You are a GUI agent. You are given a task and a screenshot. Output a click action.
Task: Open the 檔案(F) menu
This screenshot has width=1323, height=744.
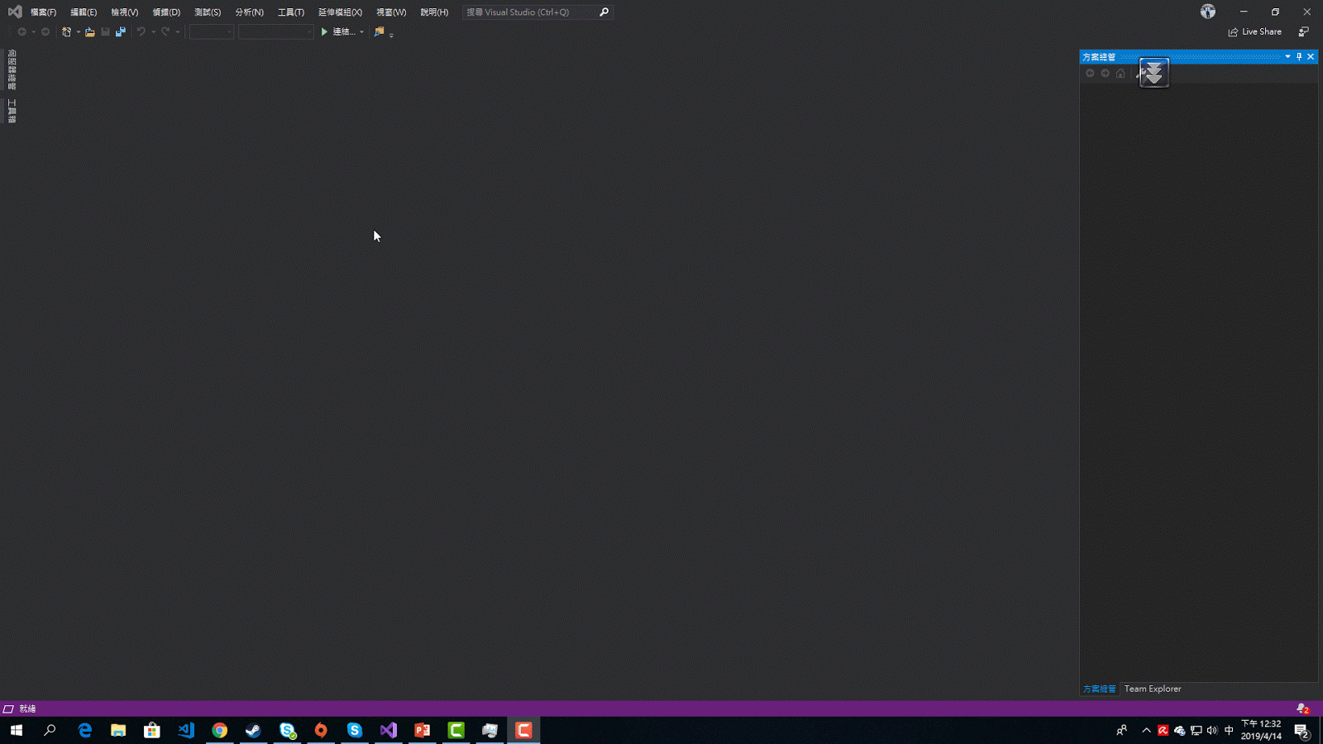coord(41,12)
